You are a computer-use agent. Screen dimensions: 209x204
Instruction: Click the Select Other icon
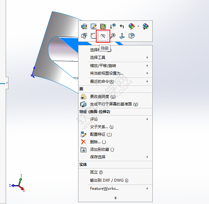[84, 36]
